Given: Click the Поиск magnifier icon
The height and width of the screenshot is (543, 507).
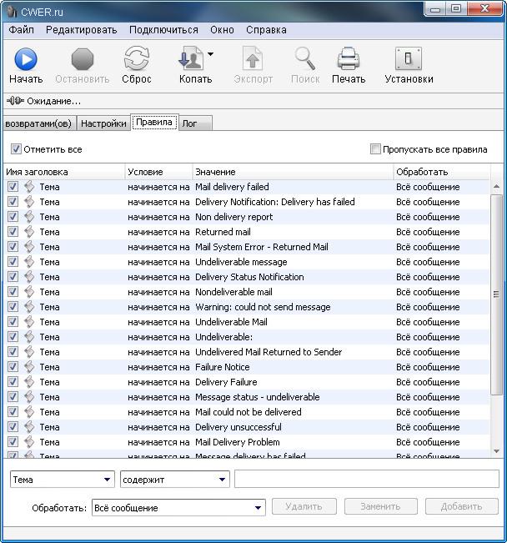Looking at the screenshot, I should [305, 59].
